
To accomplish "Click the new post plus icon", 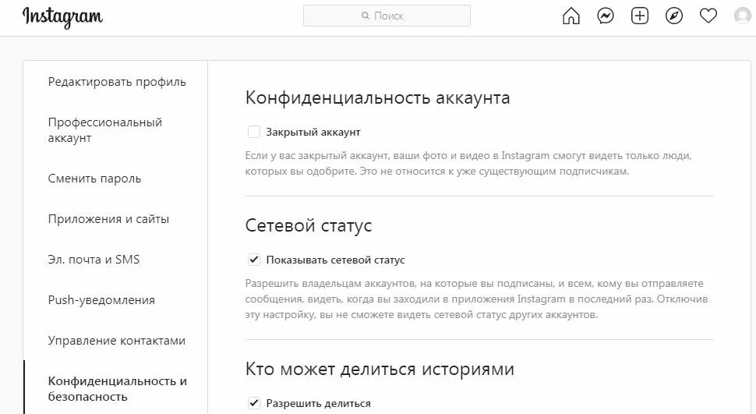I will [639, 16].
